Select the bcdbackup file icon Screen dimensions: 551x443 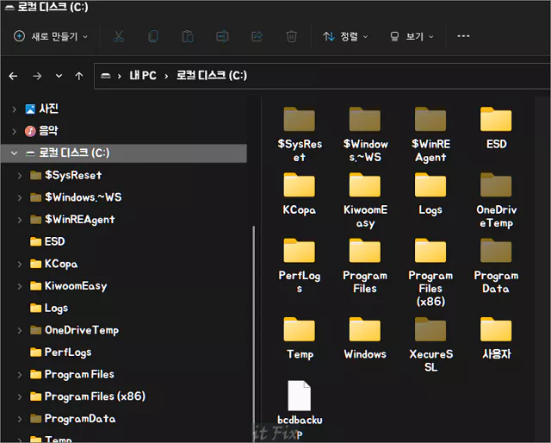pos(300,396)
